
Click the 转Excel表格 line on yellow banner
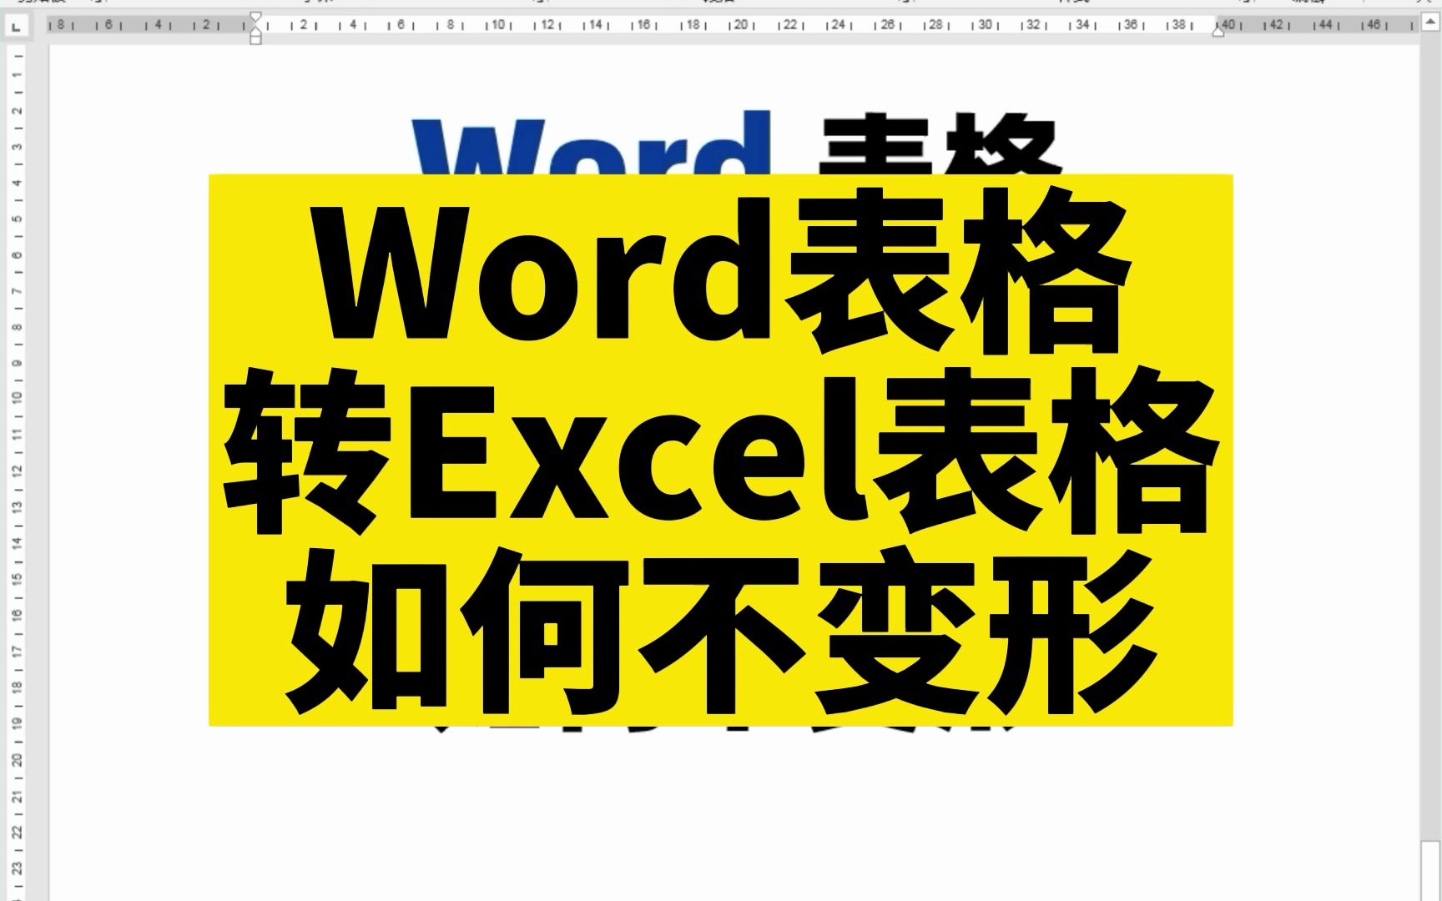coord(721,453)
